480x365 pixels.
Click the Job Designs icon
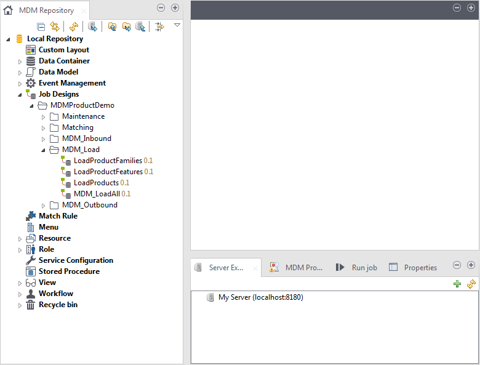[x=31, y=94]
